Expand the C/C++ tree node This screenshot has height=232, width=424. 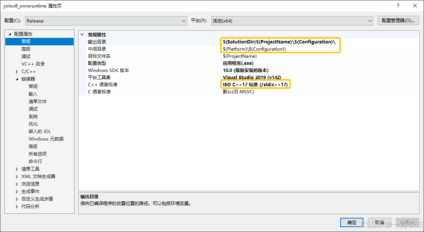point(17,71)
